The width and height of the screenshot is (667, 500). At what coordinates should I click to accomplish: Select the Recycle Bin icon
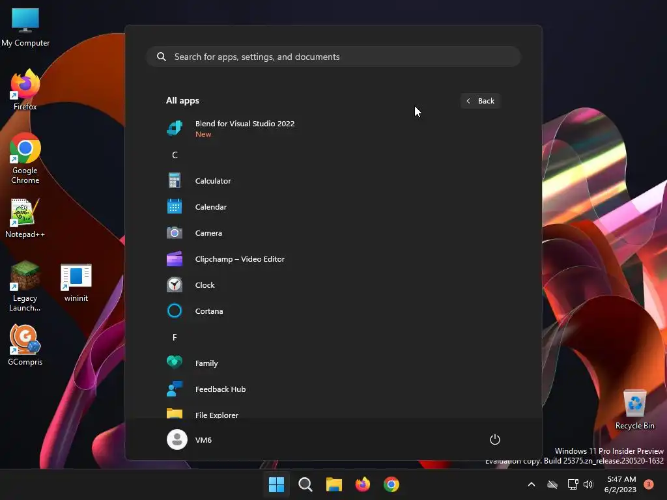tap(634, 410)
